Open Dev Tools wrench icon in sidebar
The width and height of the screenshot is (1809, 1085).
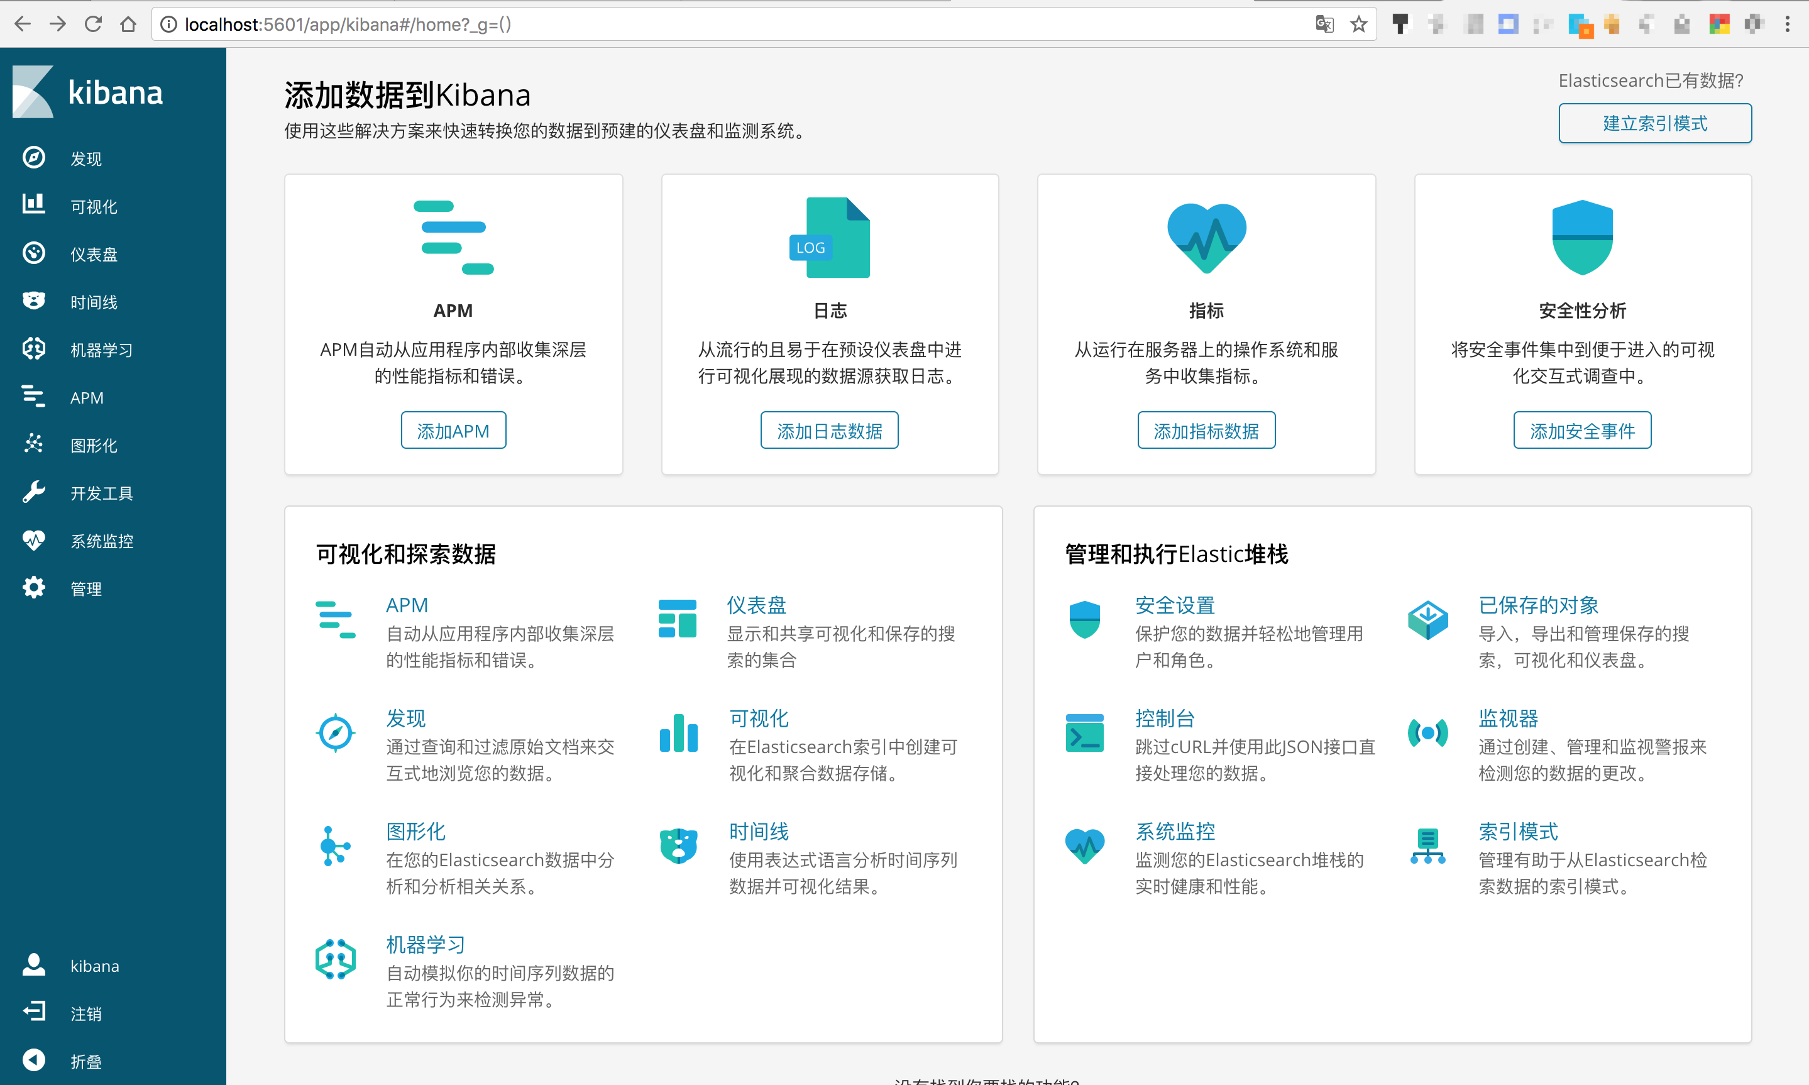[x=33, y=492]
